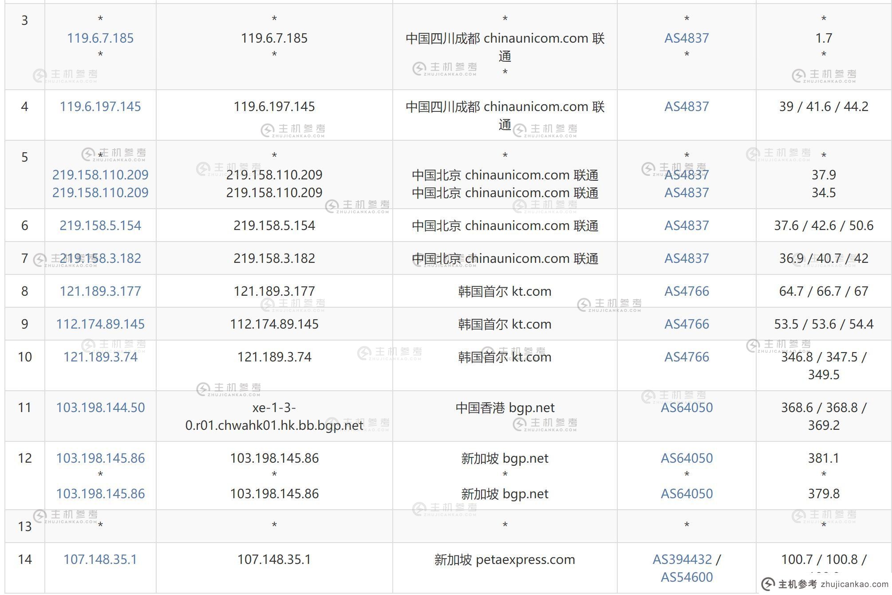The image size is (892, 595).
Task: Click upper 219.158.110.209 link in hop 5
Action: pos(100,175)
